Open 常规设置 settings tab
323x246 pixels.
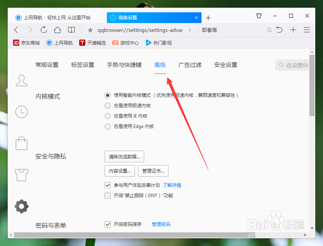[47, 65]
